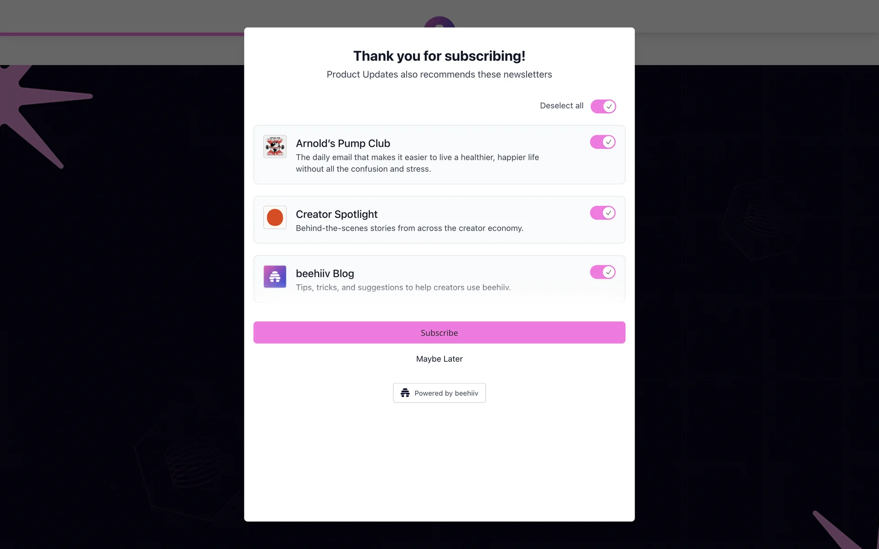Toggle the Deselect all switch

point(603,106)
